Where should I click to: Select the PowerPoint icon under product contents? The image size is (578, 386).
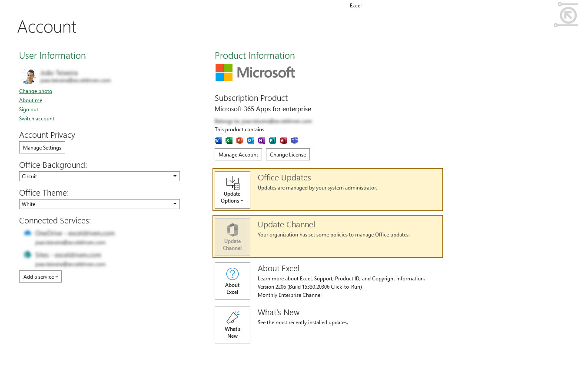[239, 140]
